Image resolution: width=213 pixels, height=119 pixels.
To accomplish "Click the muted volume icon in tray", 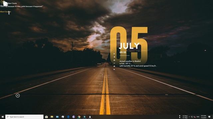I will 195,117.
